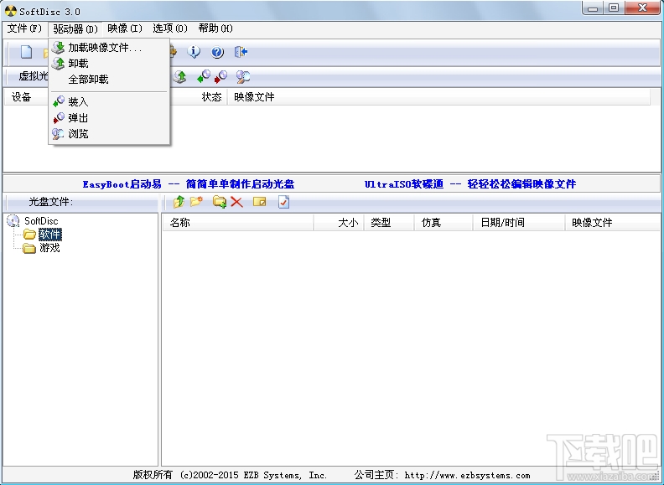Click the Browse magnifier toolbar icon
664x485 pixels.
tap(242, 76)
